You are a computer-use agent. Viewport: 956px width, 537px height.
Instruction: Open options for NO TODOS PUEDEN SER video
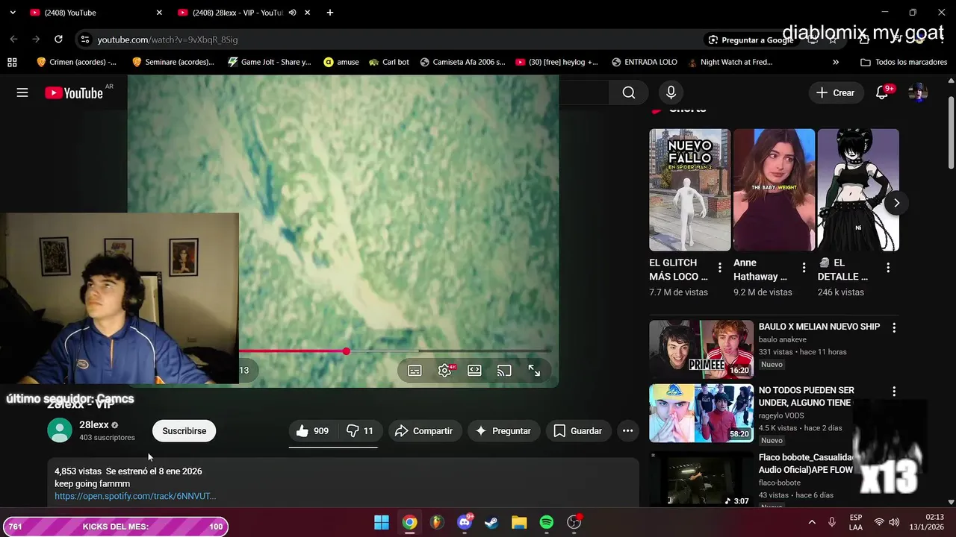(x=894, y=392)
